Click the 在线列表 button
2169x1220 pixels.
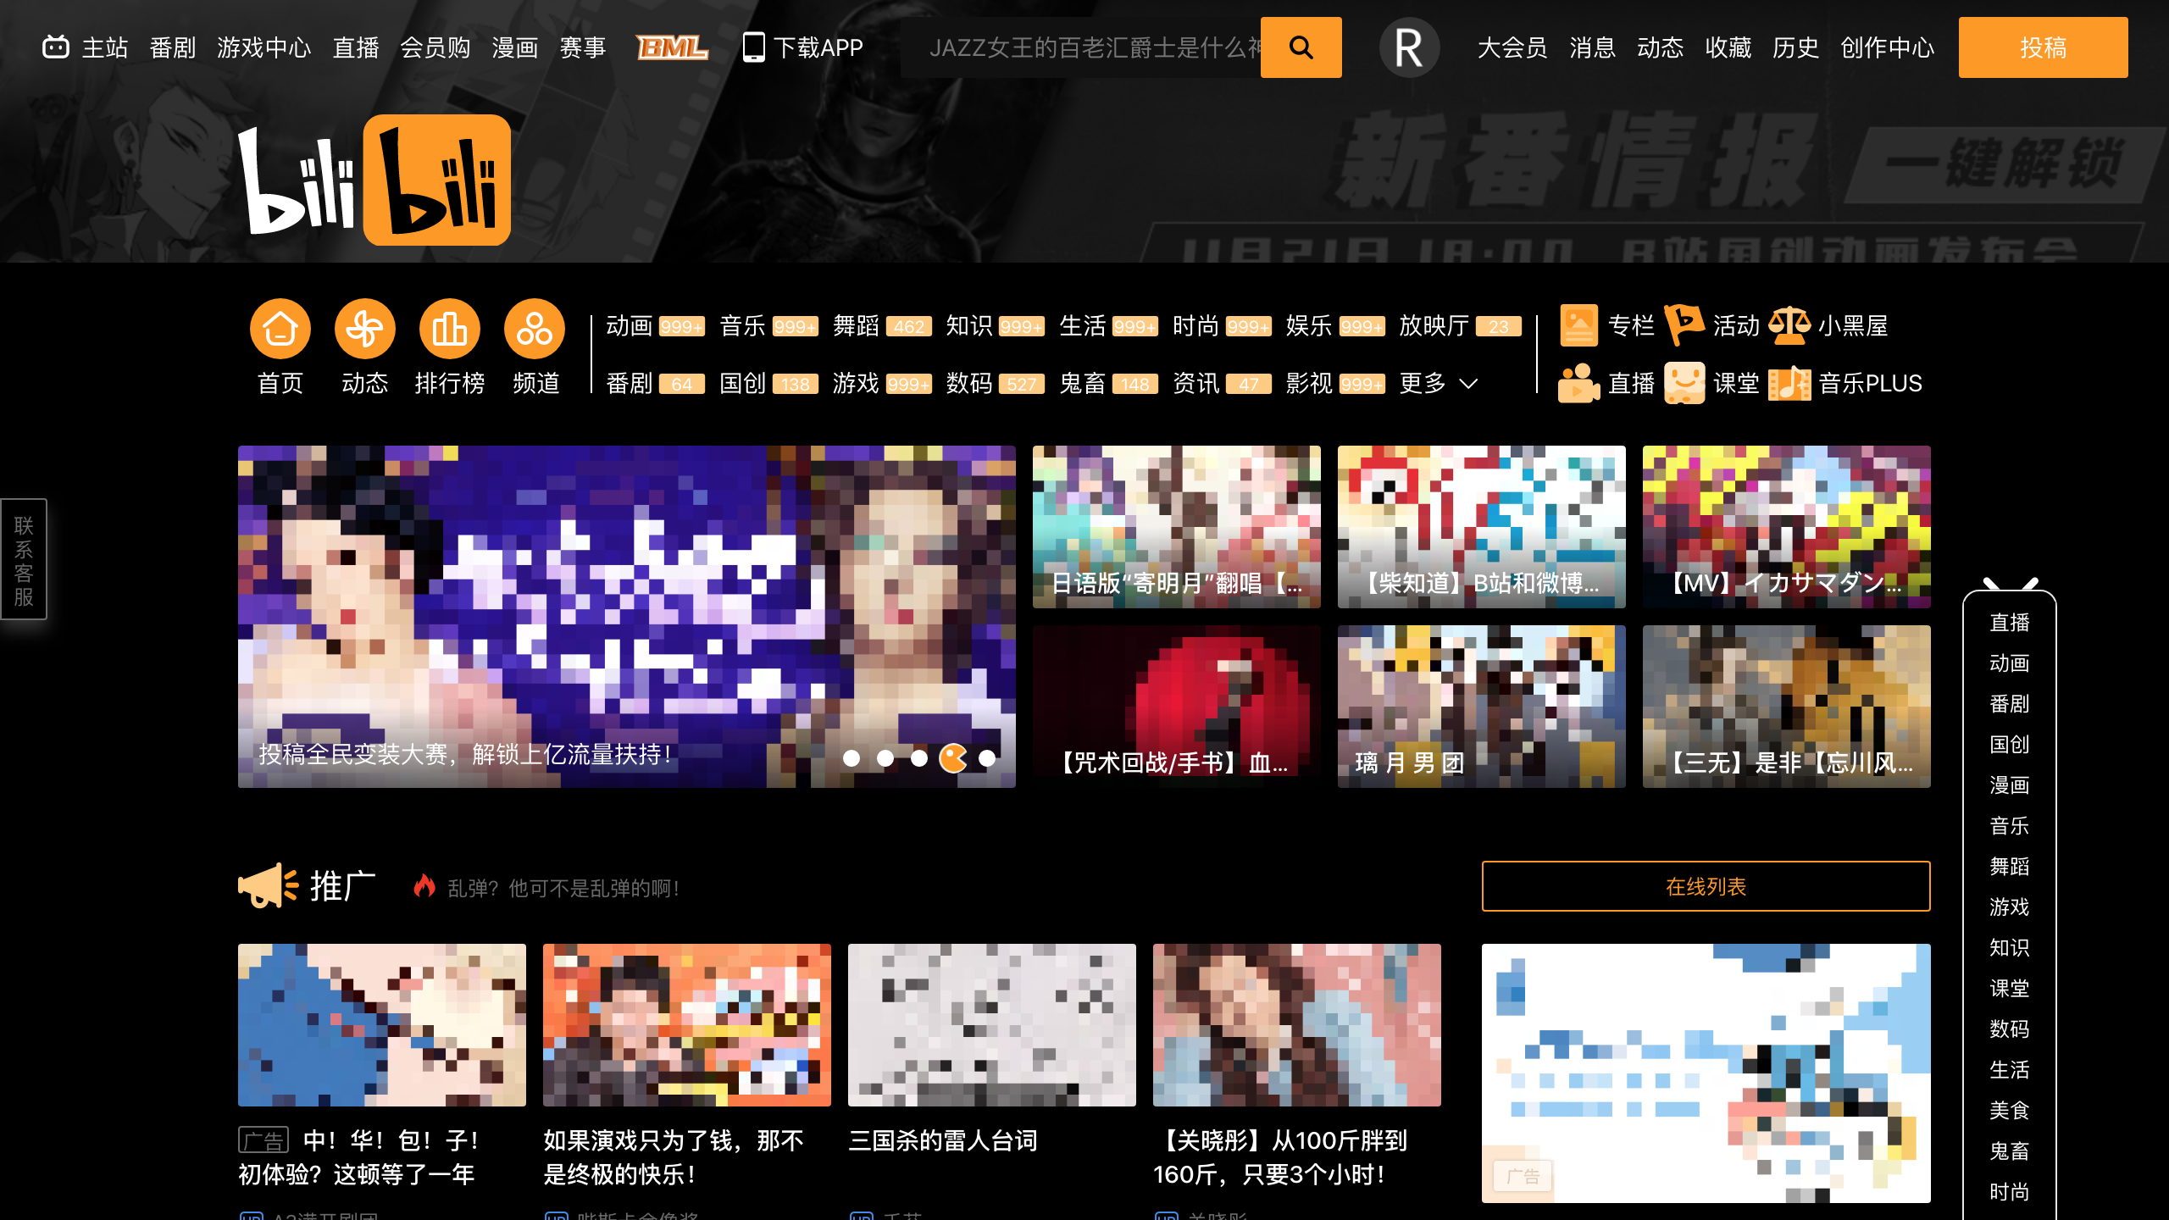(x=1705, y=886)
